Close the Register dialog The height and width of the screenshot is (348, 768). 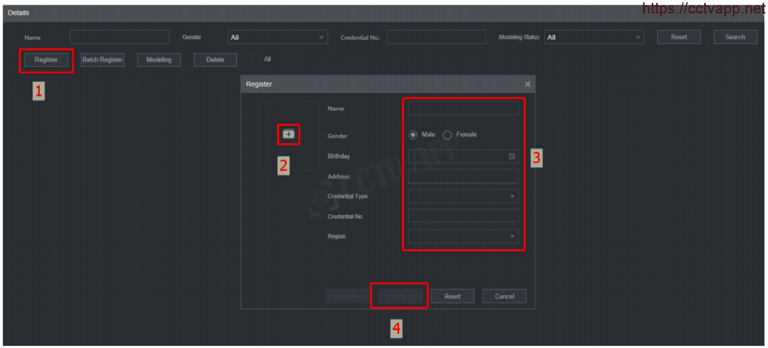coord(527,85)
